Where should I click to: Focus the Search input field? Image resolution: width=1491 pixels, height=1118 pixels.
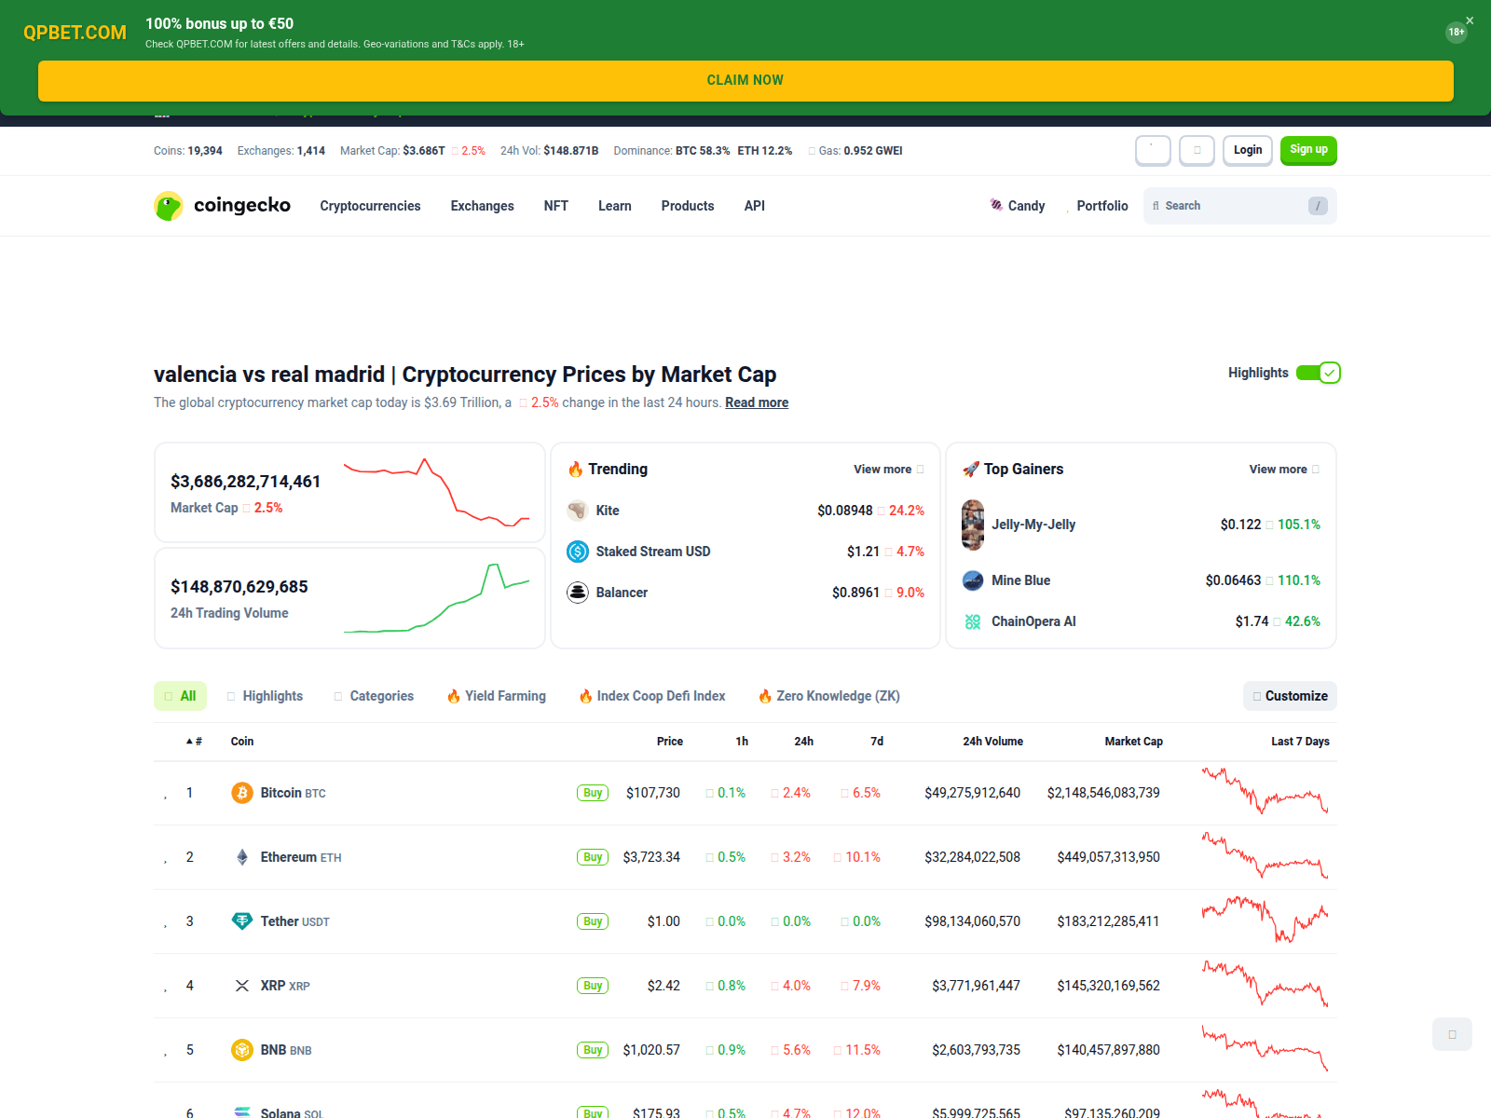[x=1240, y=206]
